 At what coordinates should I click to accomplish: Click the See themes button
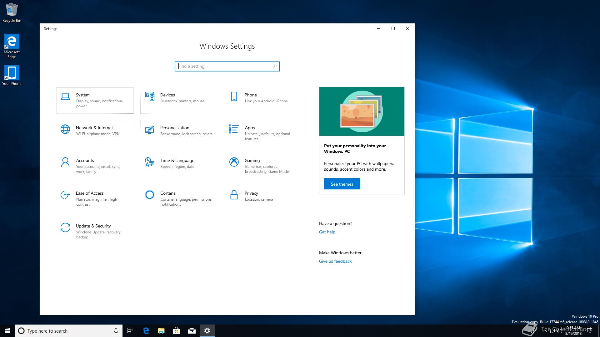[342, 184]
